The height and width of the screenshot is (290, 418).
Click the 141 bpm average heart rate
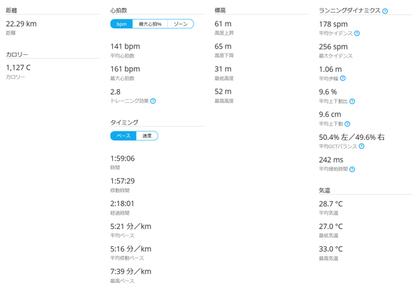point(125,47)
